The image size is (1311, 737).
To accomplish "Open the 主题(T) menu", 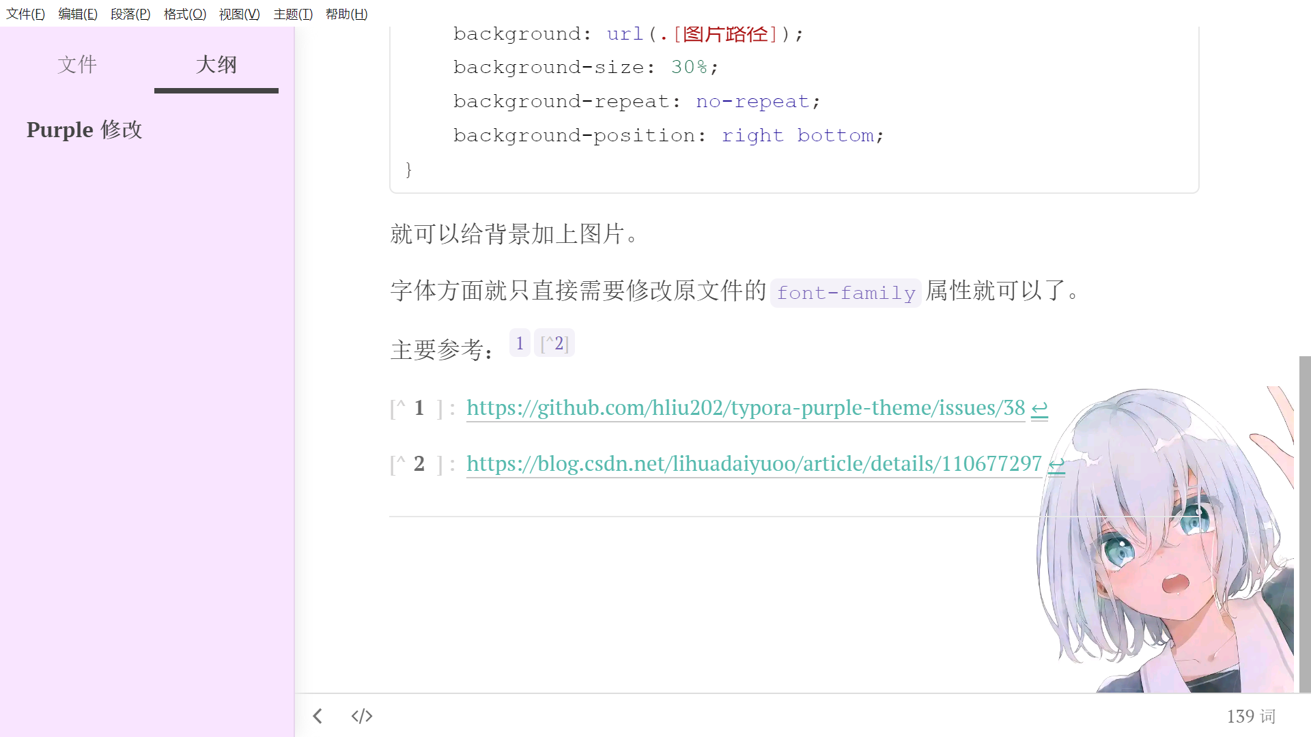I will pyautogui.click(x=293, y=14).
